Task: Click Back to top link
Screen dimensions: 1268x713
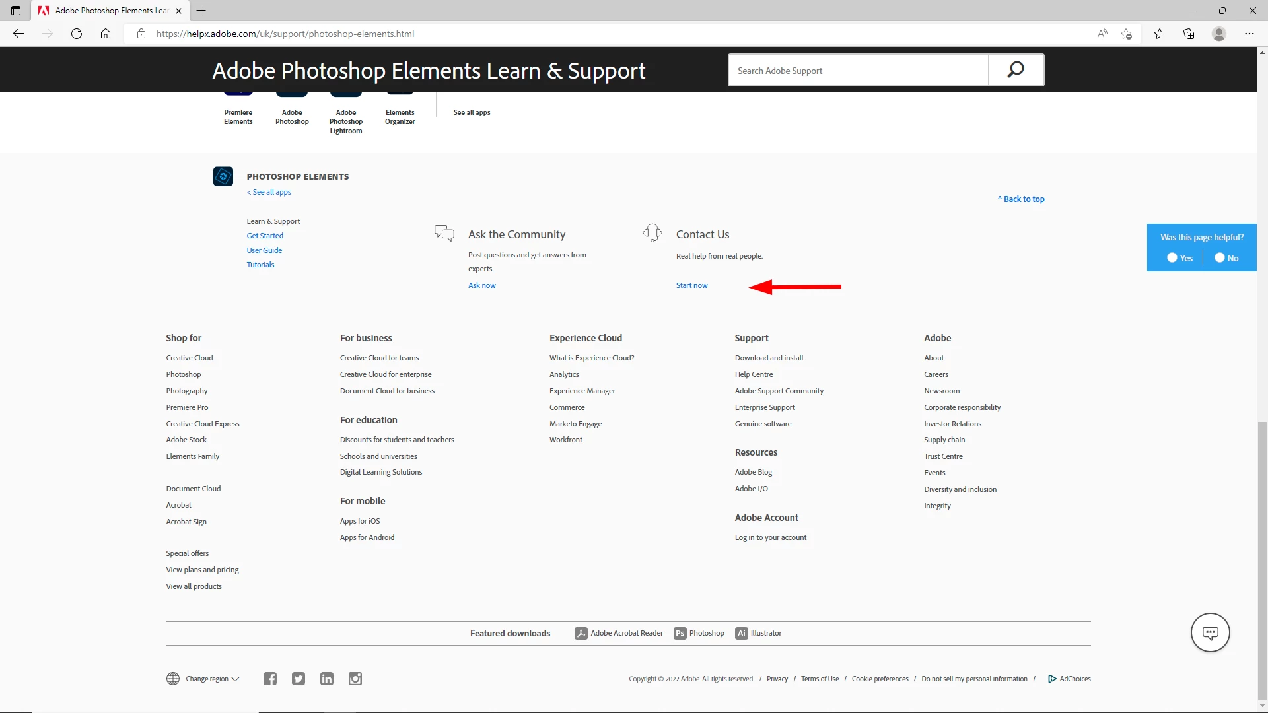Action: click(x=1021, y=199)
